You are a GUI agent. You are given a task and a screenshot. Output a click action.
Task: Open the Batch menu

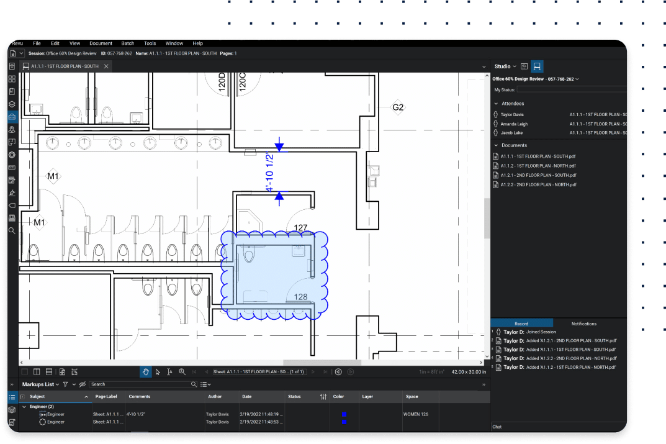(x=128, y=43)
